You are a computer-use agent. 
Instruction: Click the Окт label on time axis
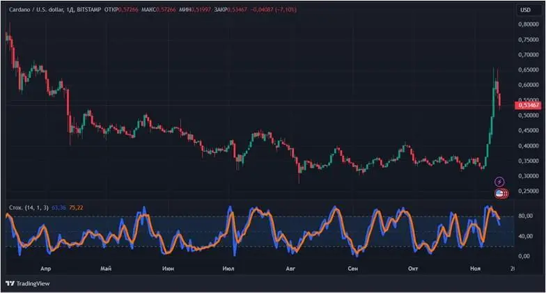412,268
